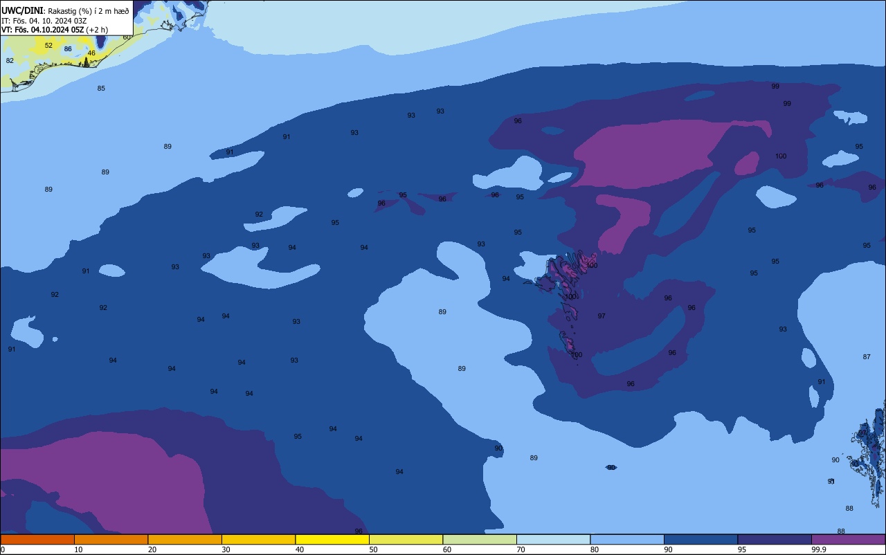Click the title 'UWC/DINI: Rakastig (%) í 2 m hæð'
Viewport: 886px width, 555px height.
[65, 10]
